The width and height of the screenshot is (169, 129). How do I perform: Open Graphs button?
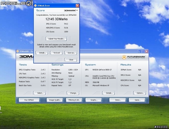click(x=94, y=100)
